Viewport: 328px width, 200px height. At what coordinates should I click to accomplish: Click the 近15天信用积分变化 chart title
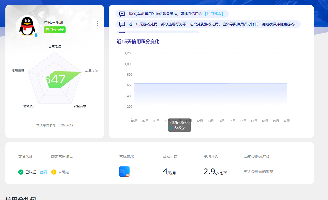point(138,42)
